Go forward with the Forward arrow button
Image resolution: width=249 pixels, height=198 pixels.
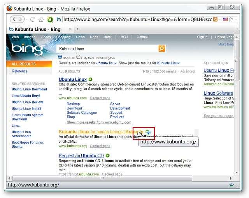click(x=21, y=19)
